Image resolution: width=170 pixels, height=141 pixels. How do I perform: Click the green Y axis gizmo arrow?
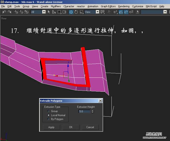69,81
